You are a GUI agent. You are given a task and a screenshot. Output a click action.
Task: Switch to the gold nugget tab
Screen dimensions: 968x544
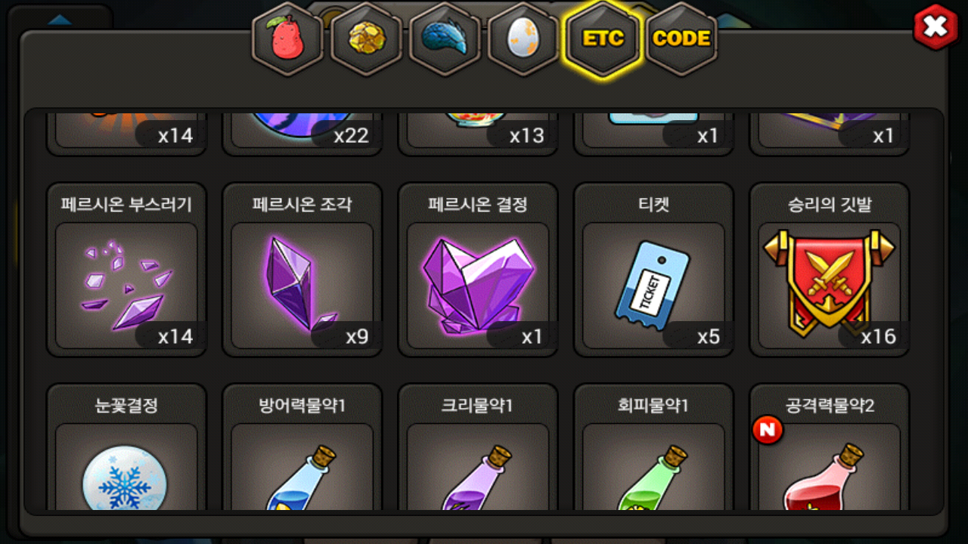pos(366,39)
